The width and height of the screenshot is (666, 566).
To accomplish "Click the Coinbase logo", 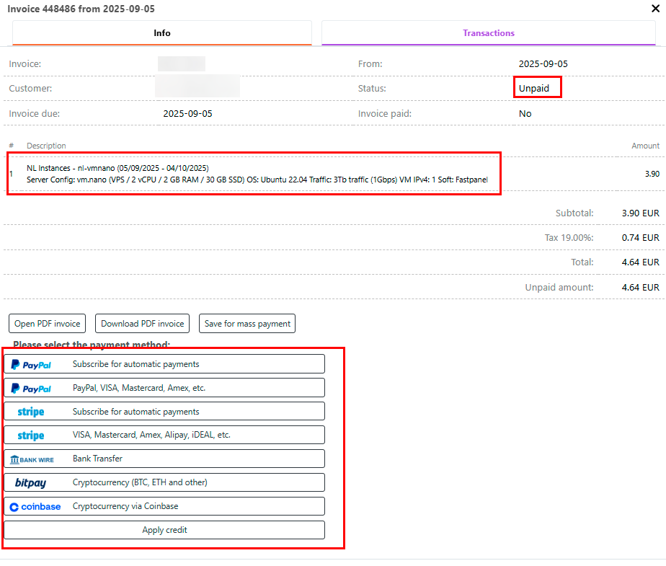I will pyautogui.click(x=35, y=507).
